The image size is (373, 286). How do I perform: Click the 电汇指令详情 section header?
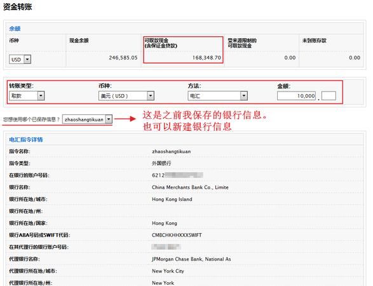click(26, 140)
